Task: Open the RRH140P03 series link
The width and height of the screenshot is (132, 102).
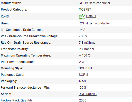Action: pos(88,94)
